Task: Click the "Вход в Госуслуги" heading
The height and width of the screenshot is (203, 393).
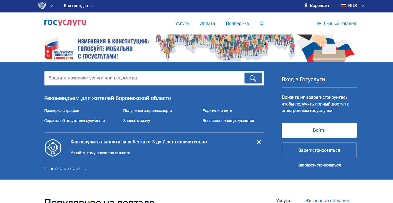Action: 303,79
